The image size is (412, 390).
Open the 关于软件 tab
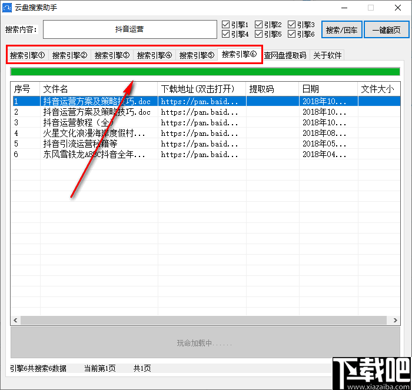click(327, 55)
